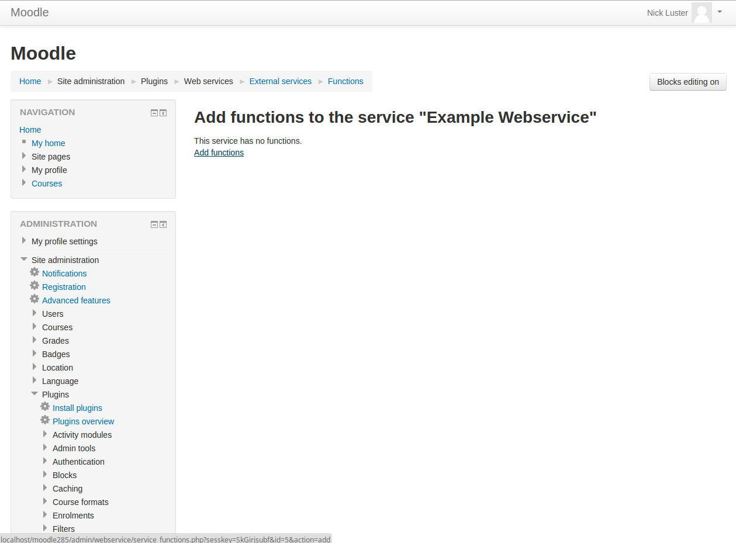Click the Add functions link
The width and height of the screenshot is (736, 543).
pos(219,153)
